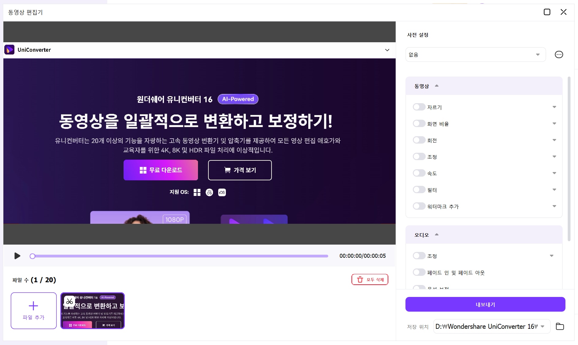Toggle the 필터 (filter) switch
This screenshot has height=345, width=578.
419,190
